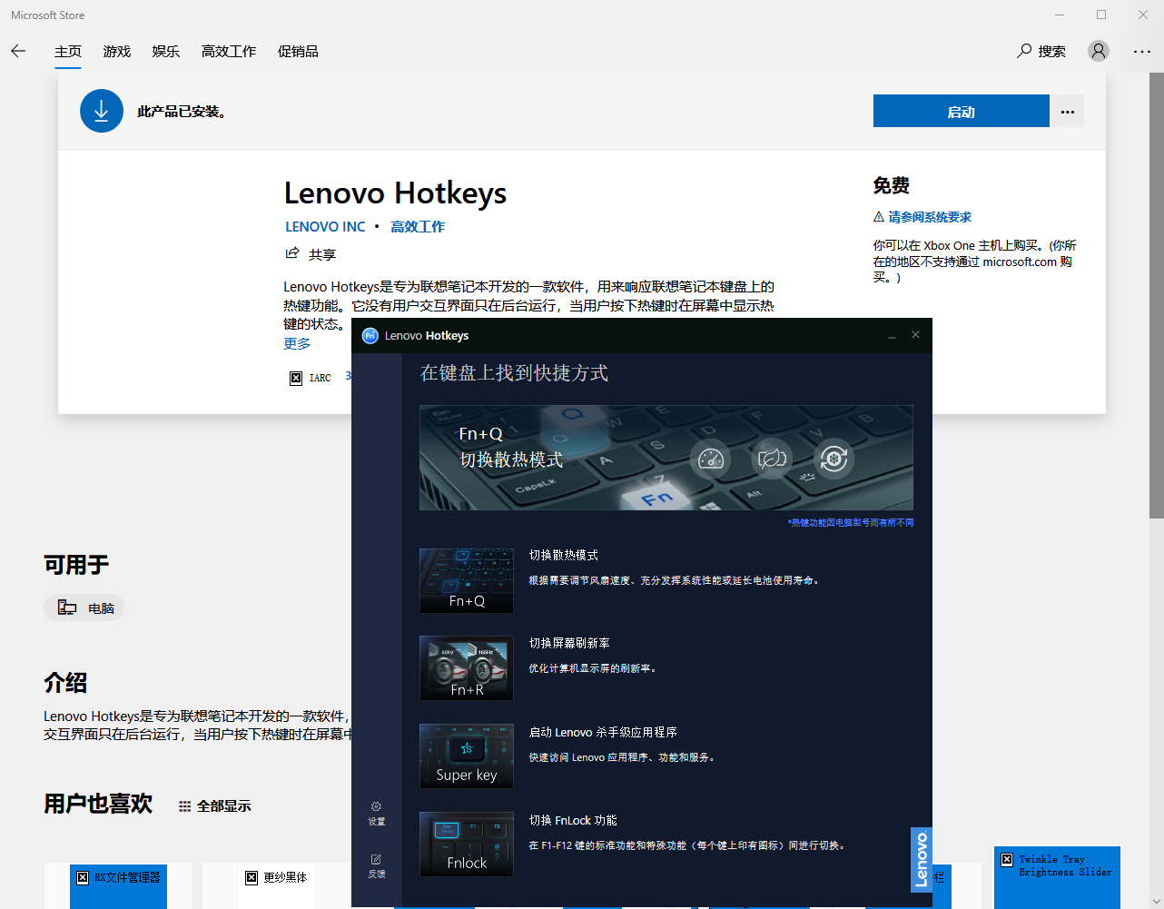Click the IARC rating icon

pyautogui.click(x=296, y=378)
